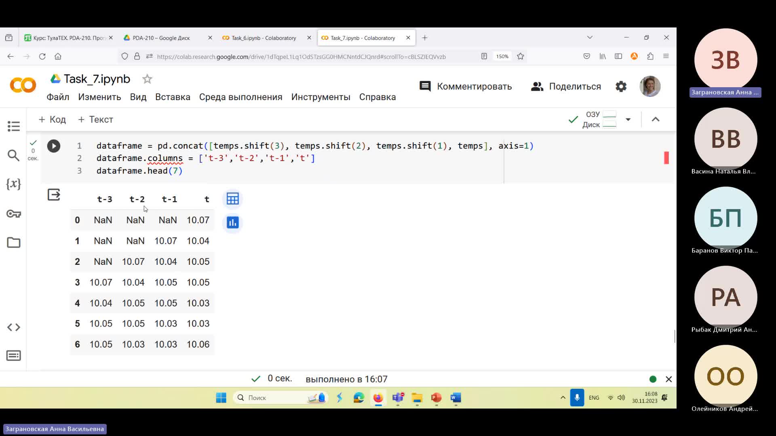The height and width of the screenshot is (436, 776).
Task: Open the browser library icon
Action: click(x=603, y=57)
